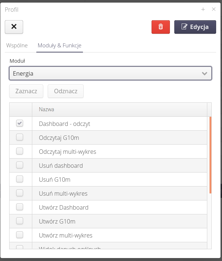Viewport: 222px width, 261px height.
Task: Click the red trash delete button
Action: coord(160,27)
